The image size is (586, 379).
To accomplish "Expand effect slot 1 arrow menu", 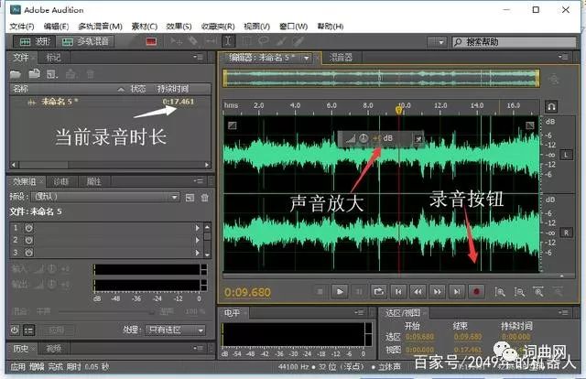I will pyautogui.click(x=197, y=227).
